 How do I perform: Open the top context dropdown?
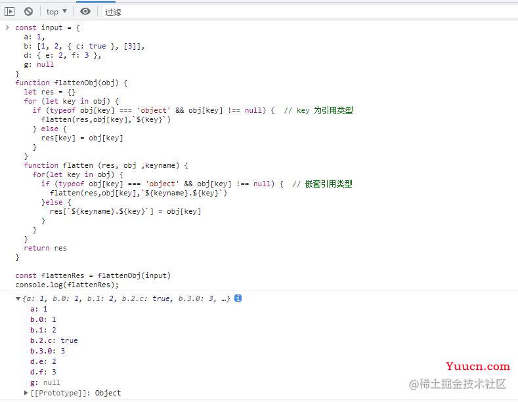click(x=56, y=12)
